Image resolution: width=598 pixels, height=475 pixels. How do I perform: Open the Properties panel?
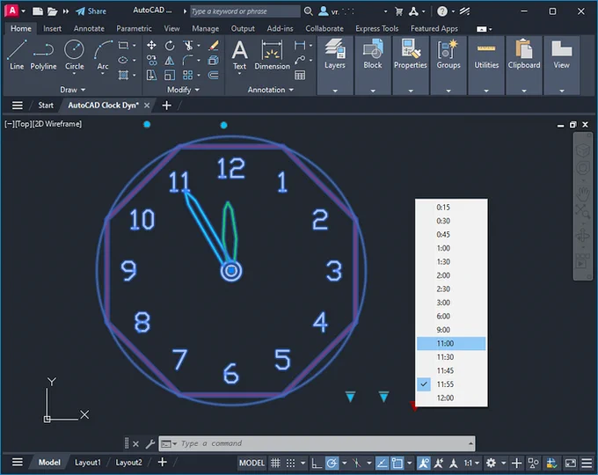tap(411, 65)
